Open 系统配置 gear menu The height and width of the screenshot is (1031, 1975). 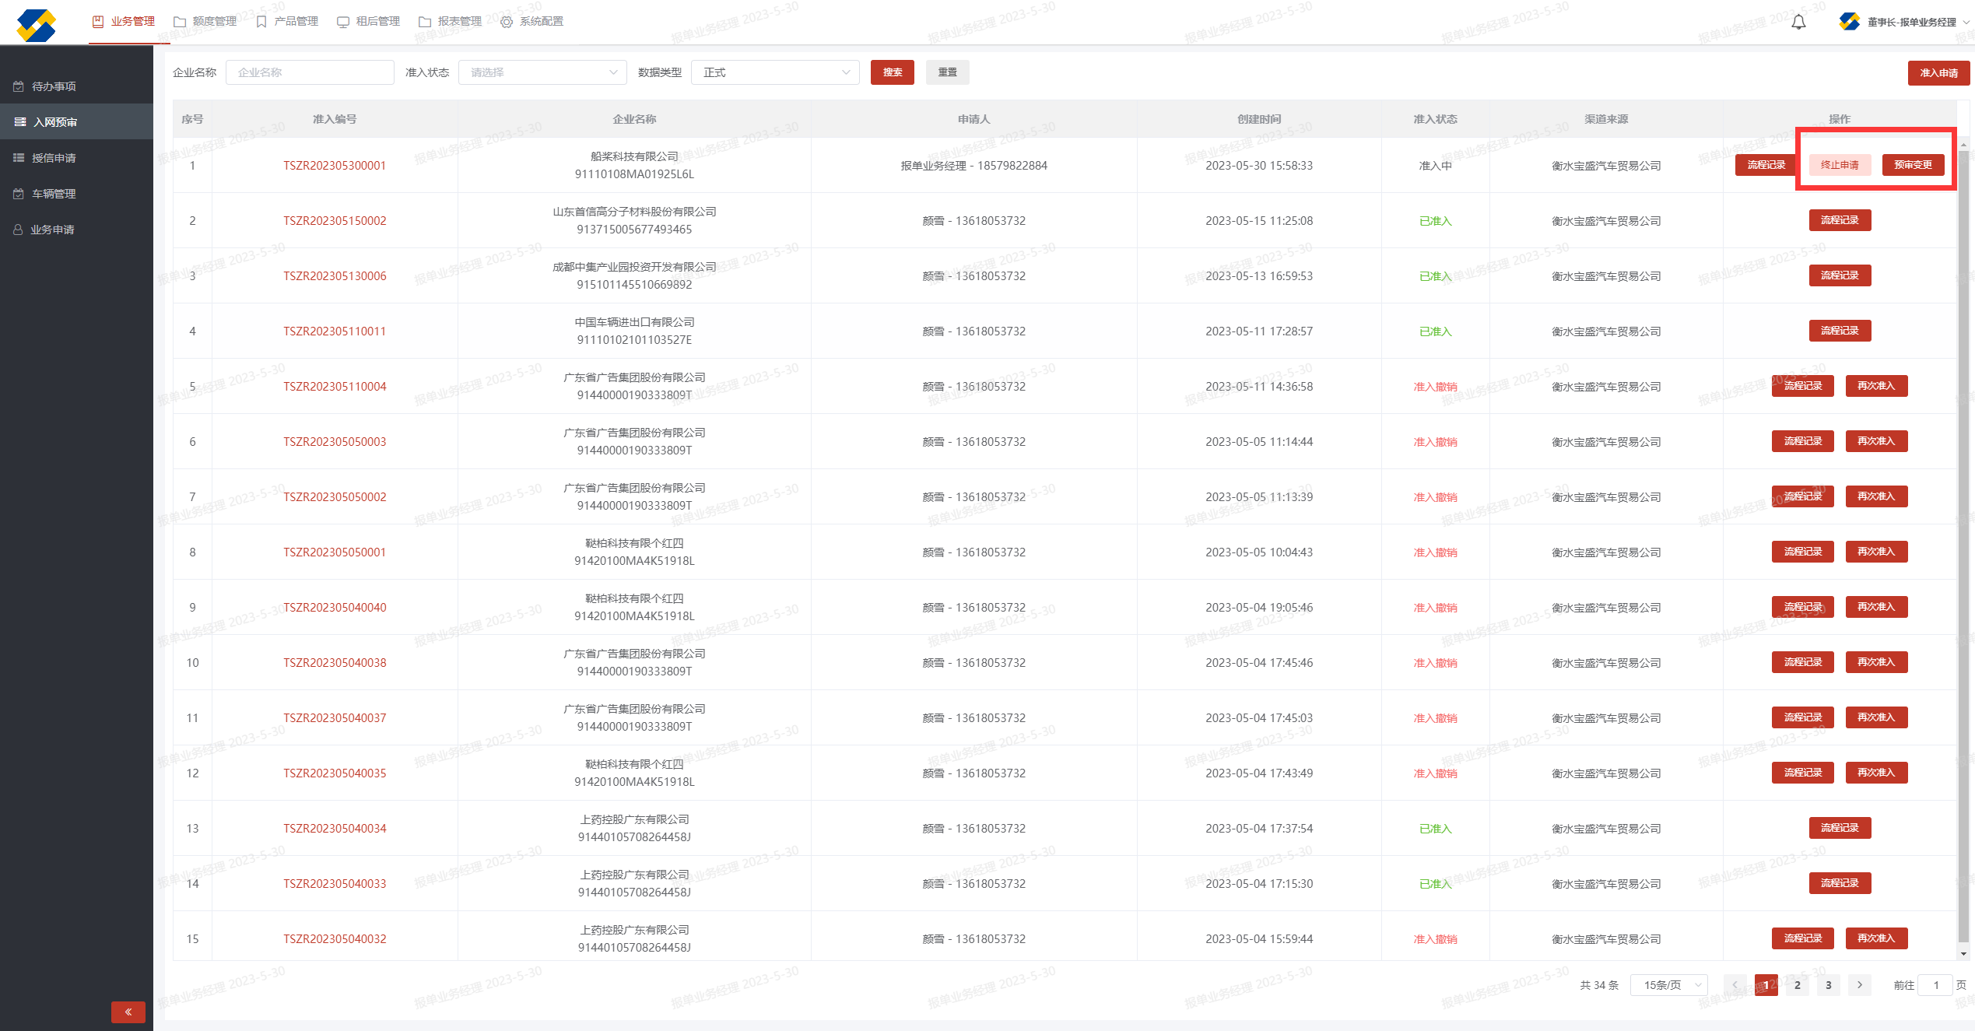(x=533, y=21)
